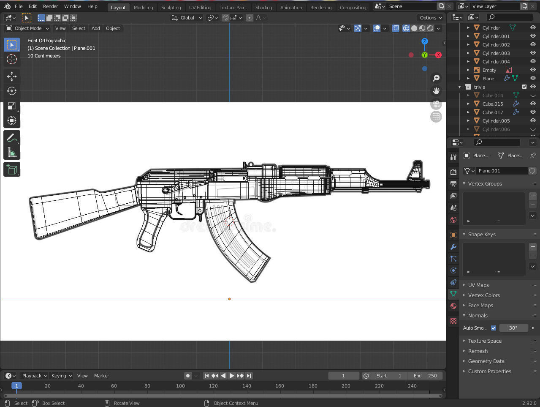Open the Scene properties tab
The width and height of the screenshot is (540, 407).
tap(453, 208)
